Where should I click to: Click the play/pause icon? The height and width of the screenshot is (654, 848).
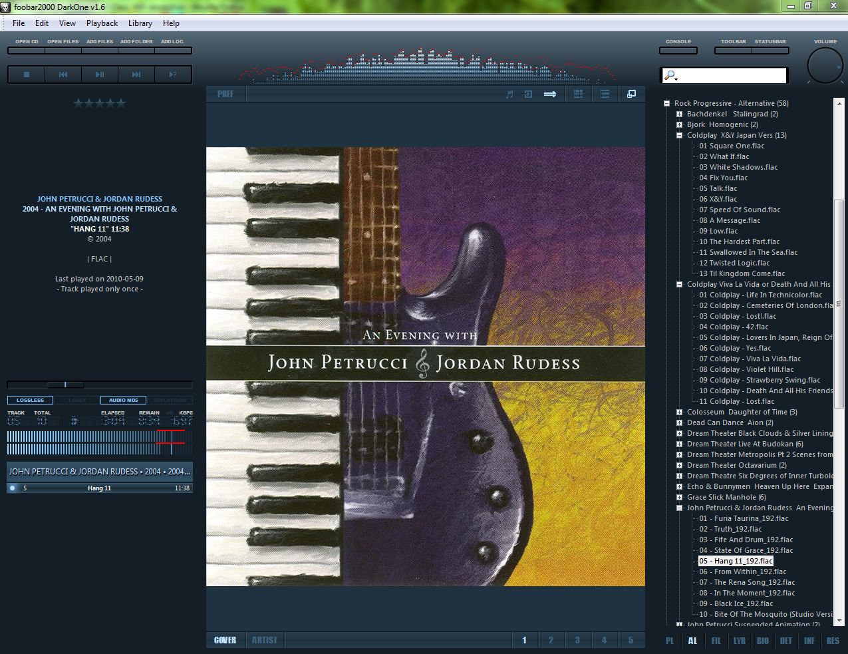[x=100, y=75]
